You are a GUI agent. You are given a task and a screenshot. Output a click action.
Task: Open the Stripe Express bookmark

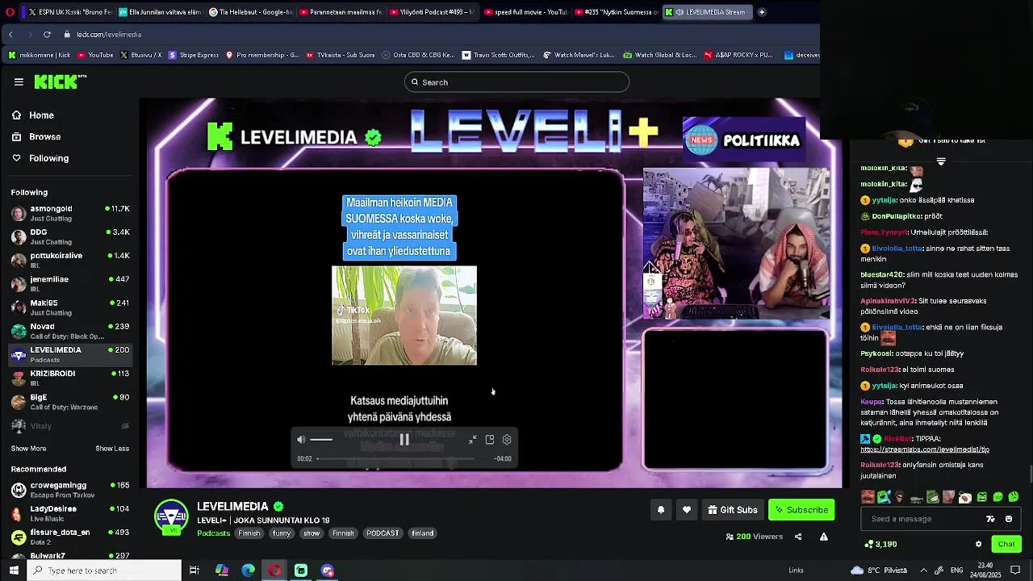click(x=193, y=55)
